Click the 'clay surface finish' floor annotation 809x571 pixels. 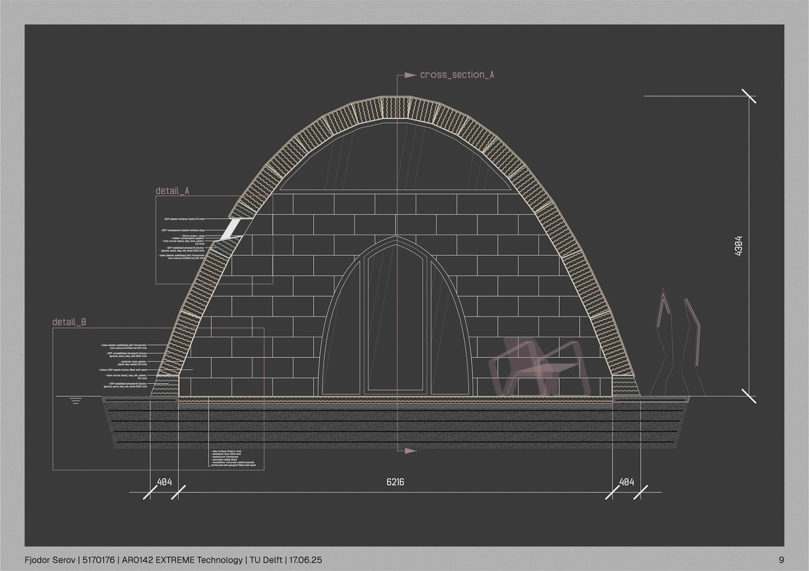pos(226,451)
